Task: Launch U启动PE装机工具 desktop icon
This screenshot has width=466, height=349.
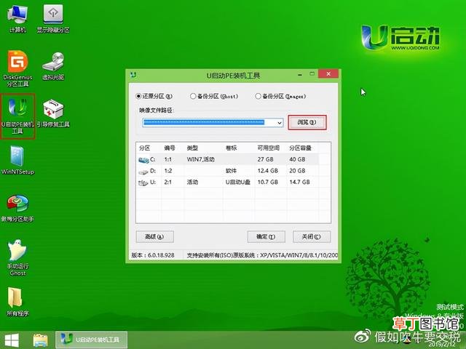Action: (x=17, y=116)
